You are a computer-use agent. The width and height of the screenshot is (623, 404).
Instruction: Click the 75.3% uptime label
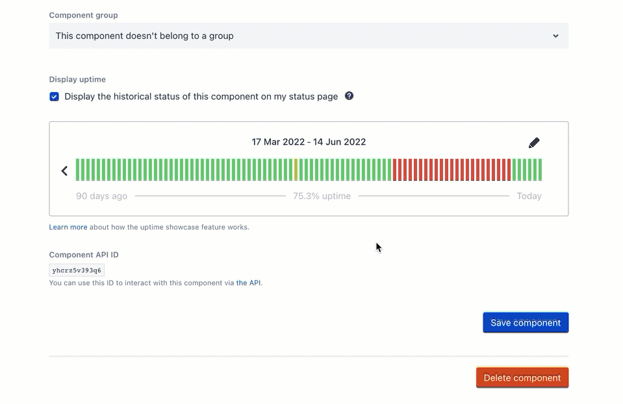pyautogui.click(x=322, y=196)
